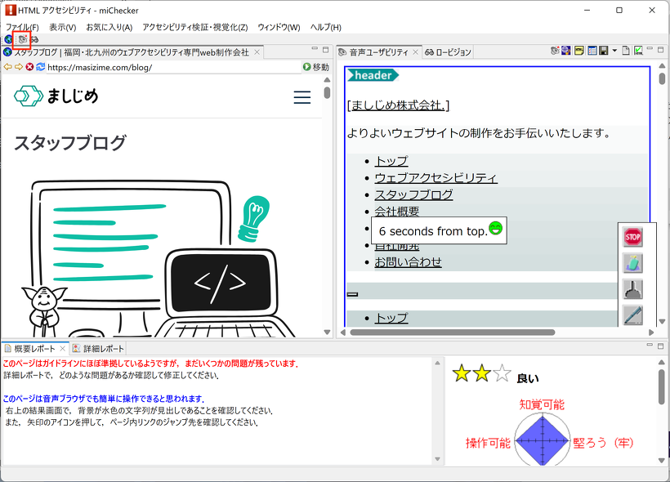Click the checklist settings icon in right toolbar
Image resolution: width=670 pixels, height=482 pixels.
click(x=592, y=51)
